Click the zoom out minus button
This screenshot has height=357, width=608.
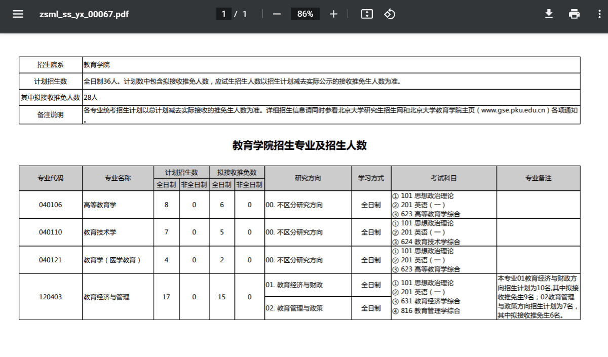pos(277,14)
